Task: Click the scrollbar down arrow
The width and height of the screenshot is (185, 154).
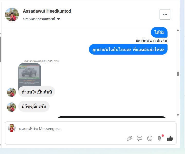Action: pos(178,115)
